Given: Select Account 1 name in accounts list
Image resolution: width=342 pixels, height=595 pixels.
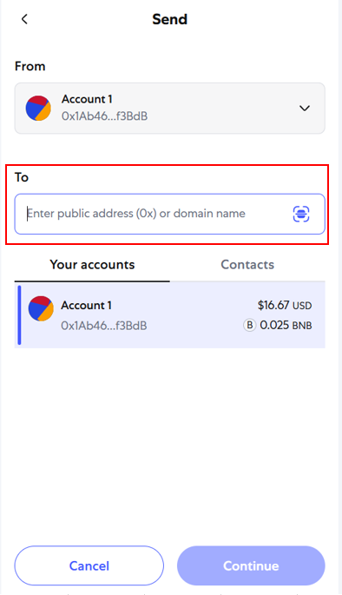Looking at the screenshot, I should 87,306.
